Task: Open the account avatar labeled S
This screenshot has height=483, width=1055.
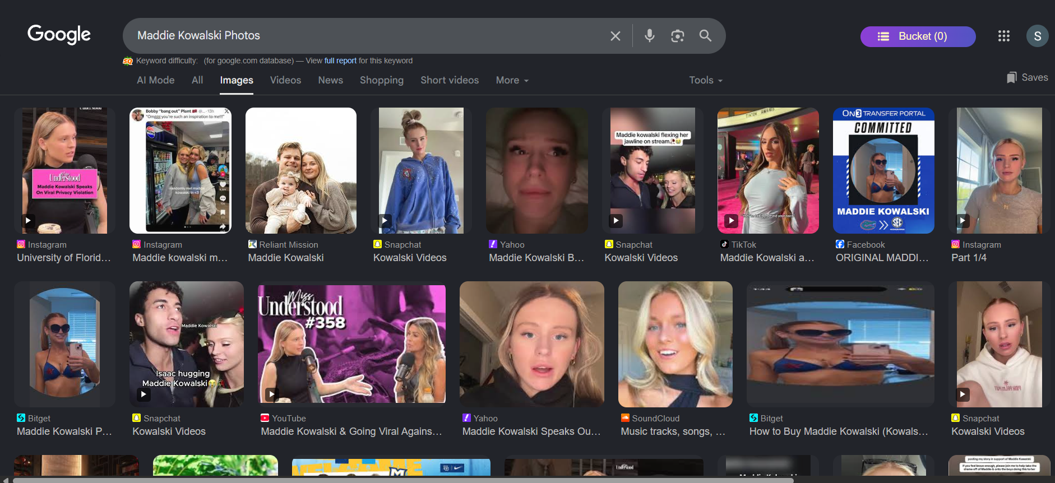Action: [x=1038, y=36]
